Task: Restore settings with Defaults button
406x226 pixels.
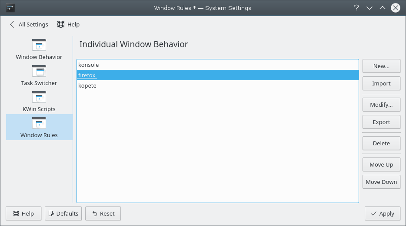Action: (x=63, y=213)
